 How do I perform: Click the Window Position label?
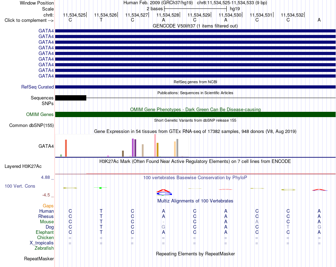point(37,3)
